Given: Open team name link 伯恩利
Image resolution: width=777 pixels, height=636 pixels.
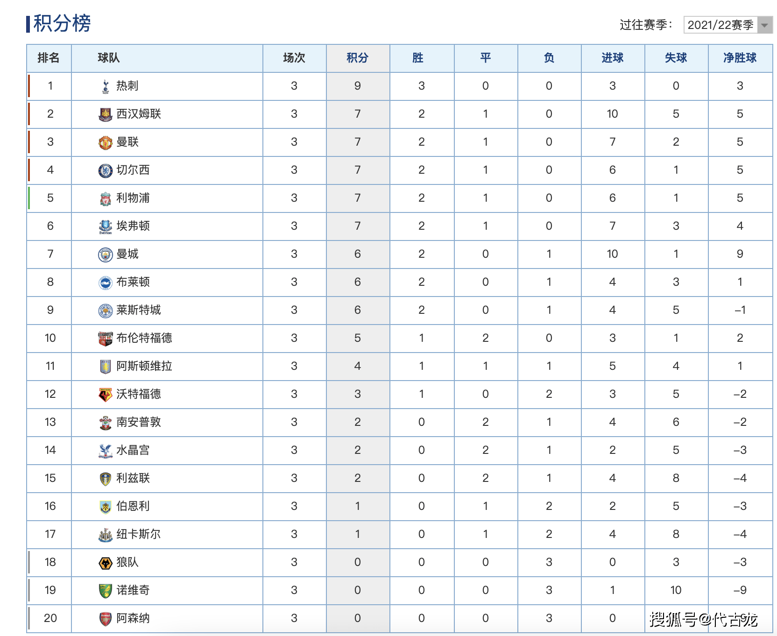Looking at the screenshot, I should [133, 506].
